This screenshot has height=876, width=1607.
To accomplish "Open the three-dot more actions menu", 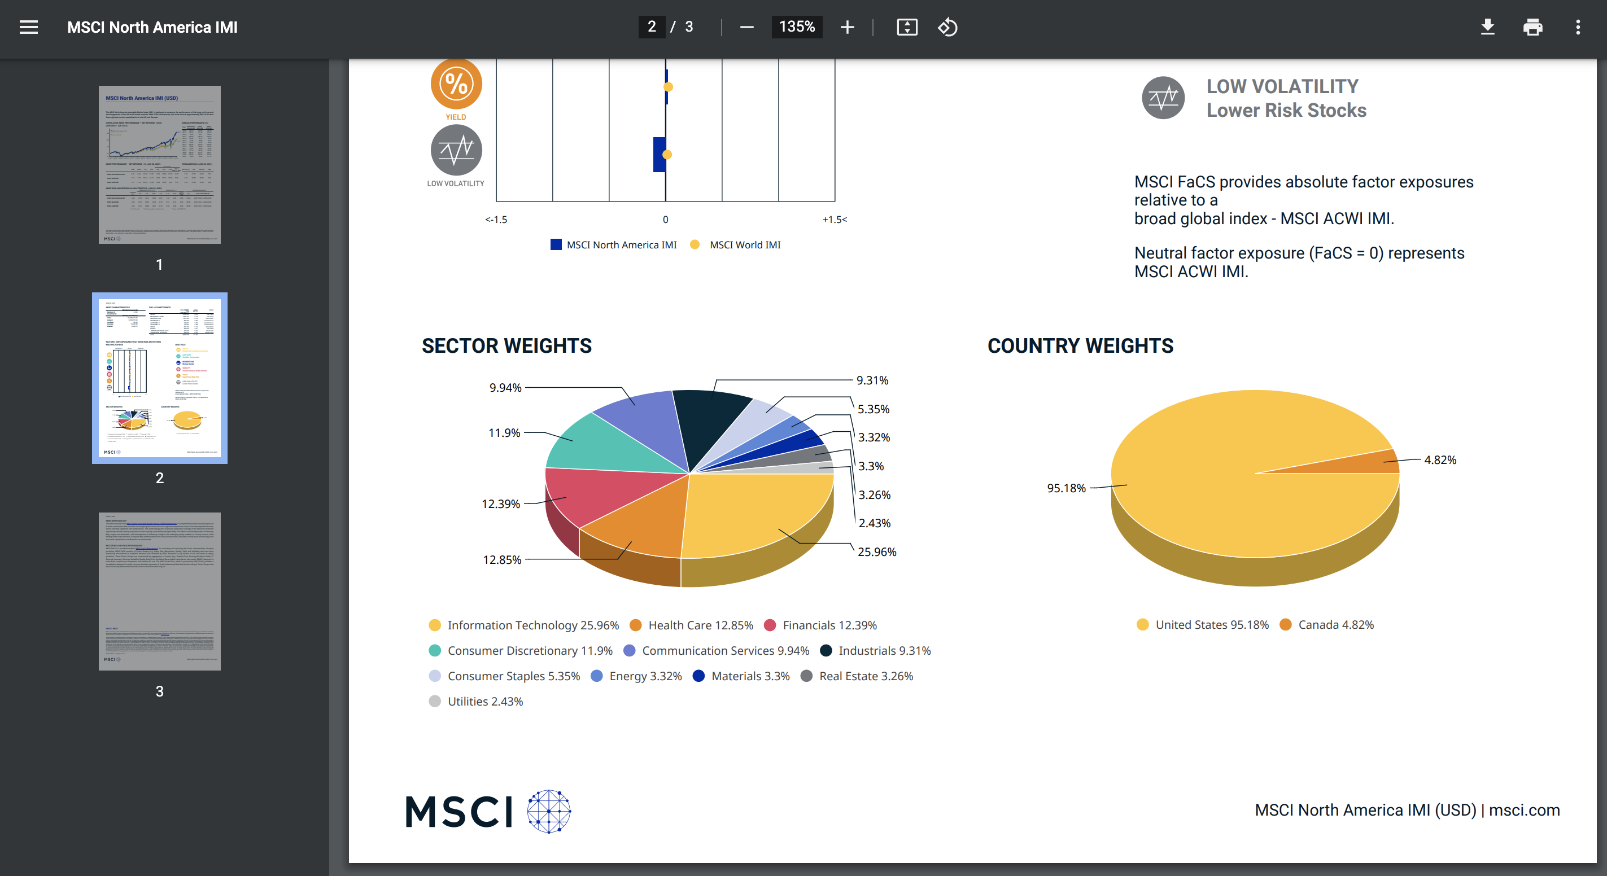I will point(1578,27).
